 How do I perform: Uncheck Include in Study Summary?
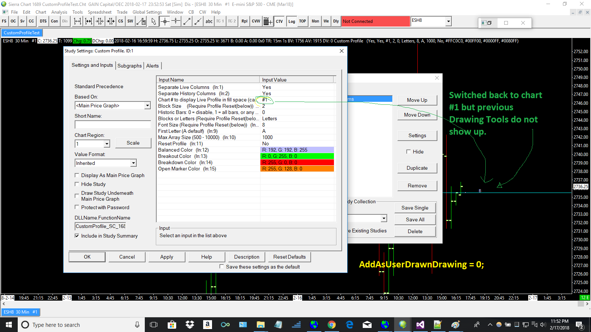pos(77,236)
